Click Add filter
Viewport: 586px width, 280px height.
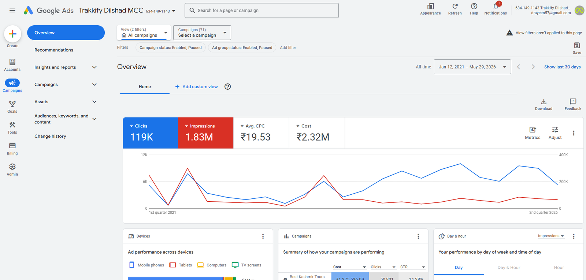coord(288,48)
